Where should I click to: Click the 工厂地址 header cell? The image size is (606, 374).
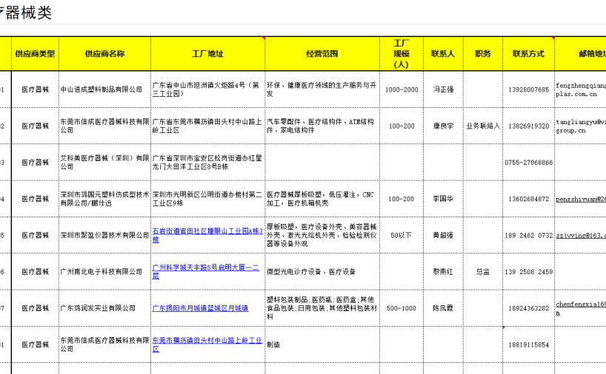[x=207, y=54]
